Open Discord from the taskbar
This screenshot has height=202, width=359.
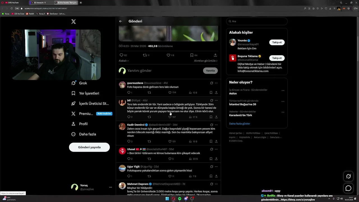pyautogui.click(x=186, y=199)
